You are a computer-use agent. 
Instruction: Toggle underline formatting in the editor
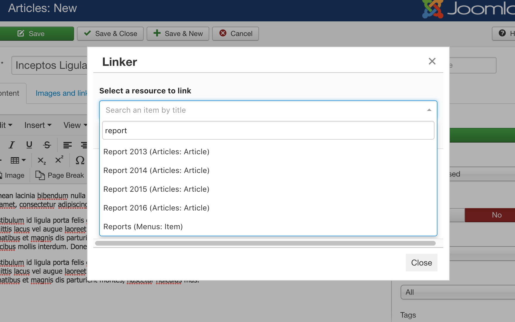click(29, 145)
